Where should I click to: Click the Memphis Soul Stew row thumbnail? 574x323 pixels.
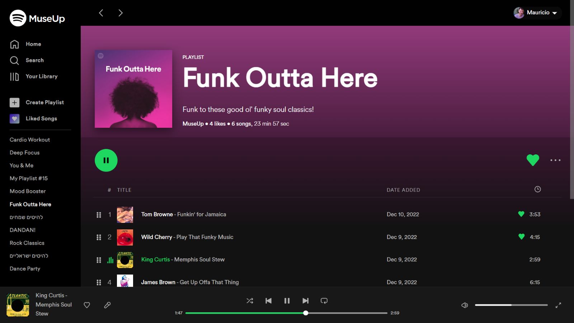[125, 260]
